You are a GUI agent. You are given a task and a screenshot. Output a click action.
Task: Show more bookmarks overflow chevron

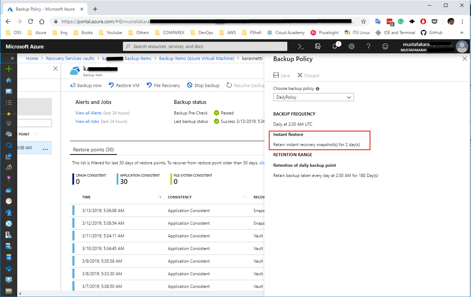[462, 33]
